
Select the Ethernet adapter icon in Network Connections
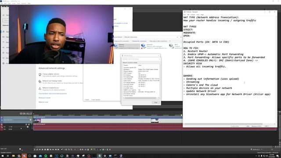pos(116,46)
